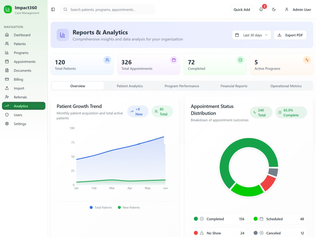
Task: Toggle dark mode moon icon
Action: [x=274, y=9]
